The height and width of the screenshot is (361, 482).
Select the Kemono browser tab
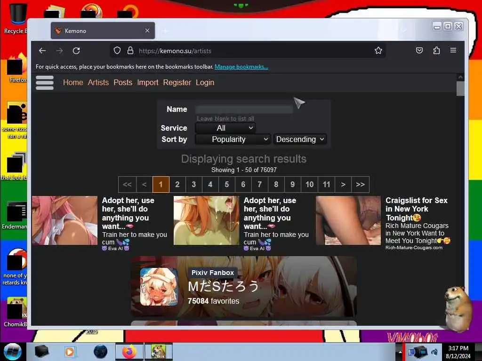pos(103,31)
